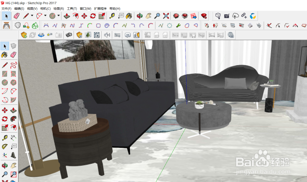This screenshot has height=182, width=307.
Task: Click the Send to LayOut icon
Action: pyautogui.click(x=193, y=16)
